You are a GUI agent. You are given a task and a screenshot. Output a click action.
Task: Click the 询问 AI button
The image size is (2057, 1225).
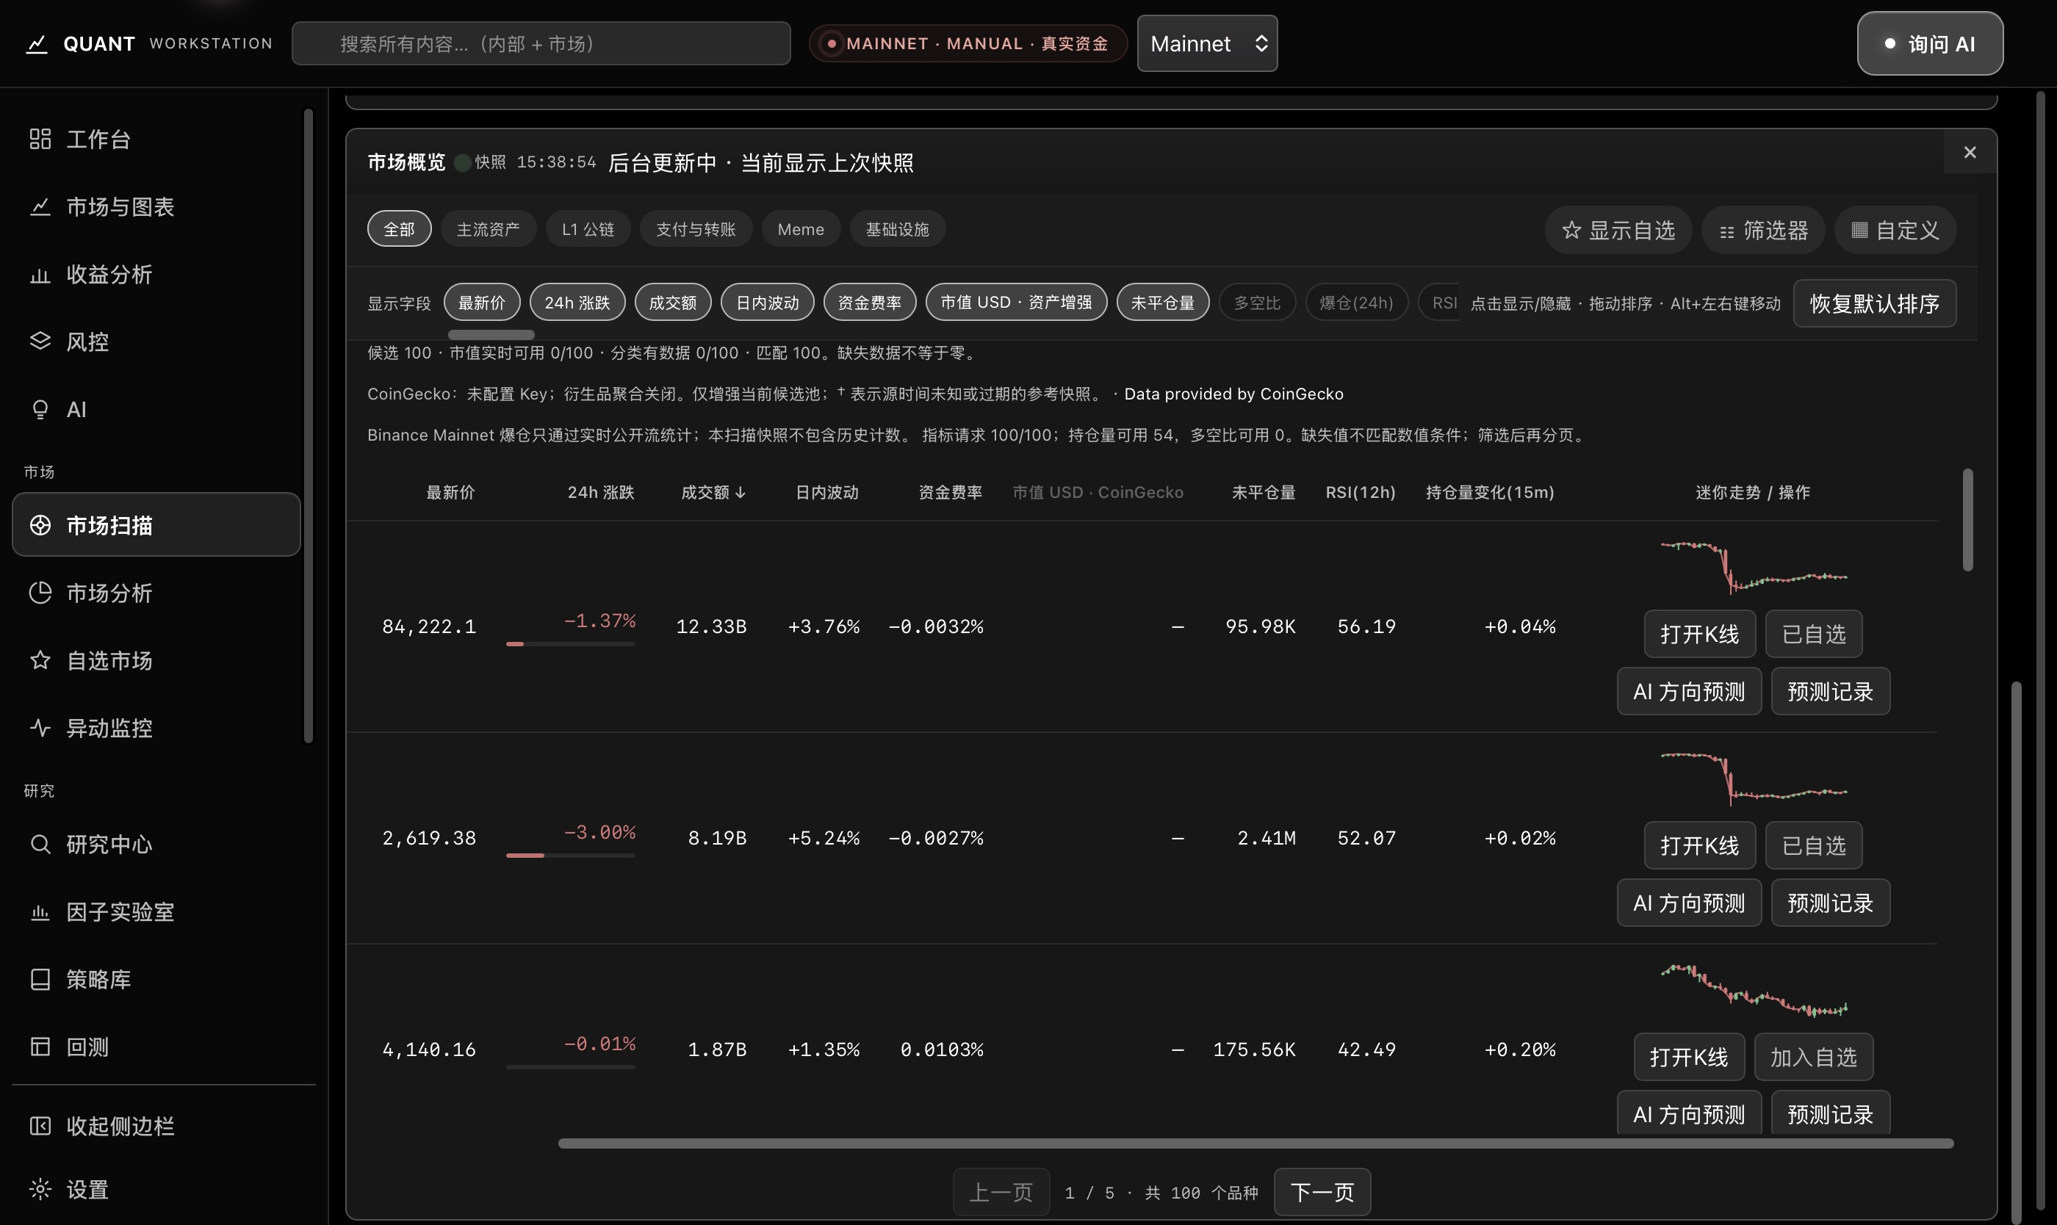pyautogui.click(x=1929, y=44)
